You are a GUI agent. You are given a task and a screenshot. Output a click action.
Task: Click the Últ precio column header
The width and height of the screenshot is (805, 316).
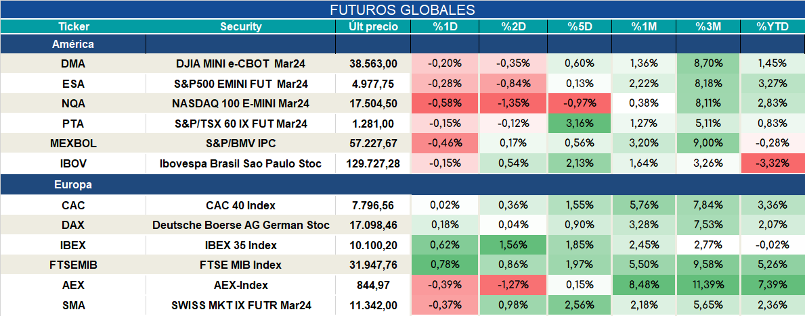[373, 27]
